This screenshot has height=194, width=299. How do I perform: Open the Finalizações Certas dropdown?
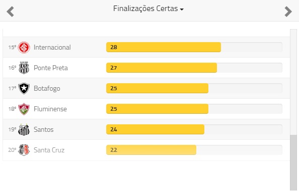click(148, 9)
